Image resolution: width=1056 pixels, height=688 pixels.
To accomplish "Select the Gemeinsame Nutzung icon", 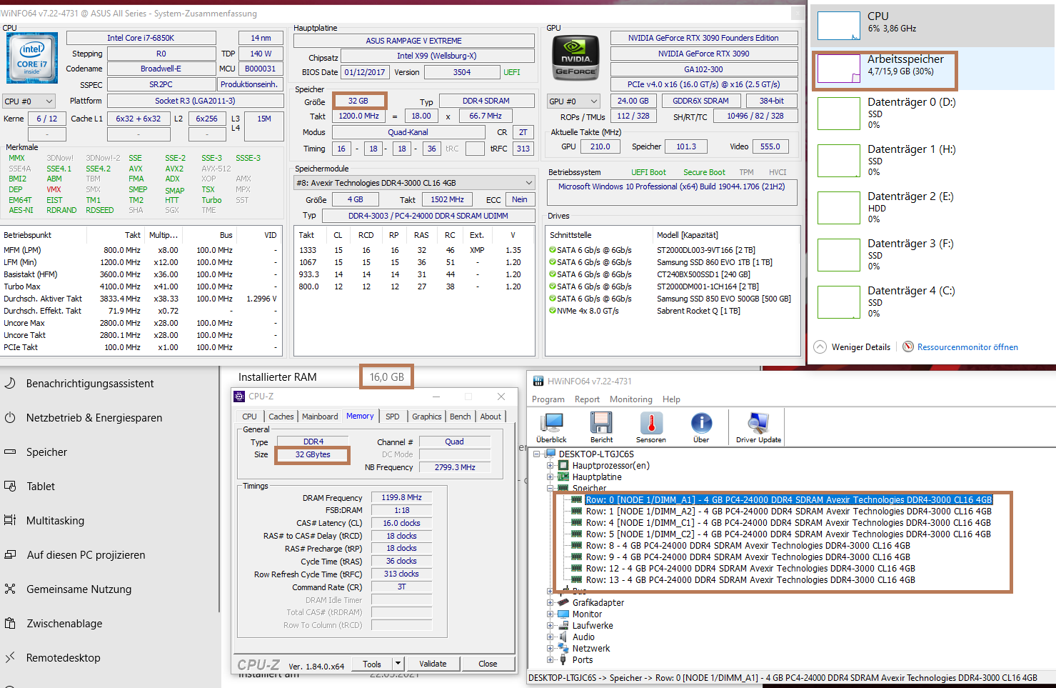I will tap(10, 589).
